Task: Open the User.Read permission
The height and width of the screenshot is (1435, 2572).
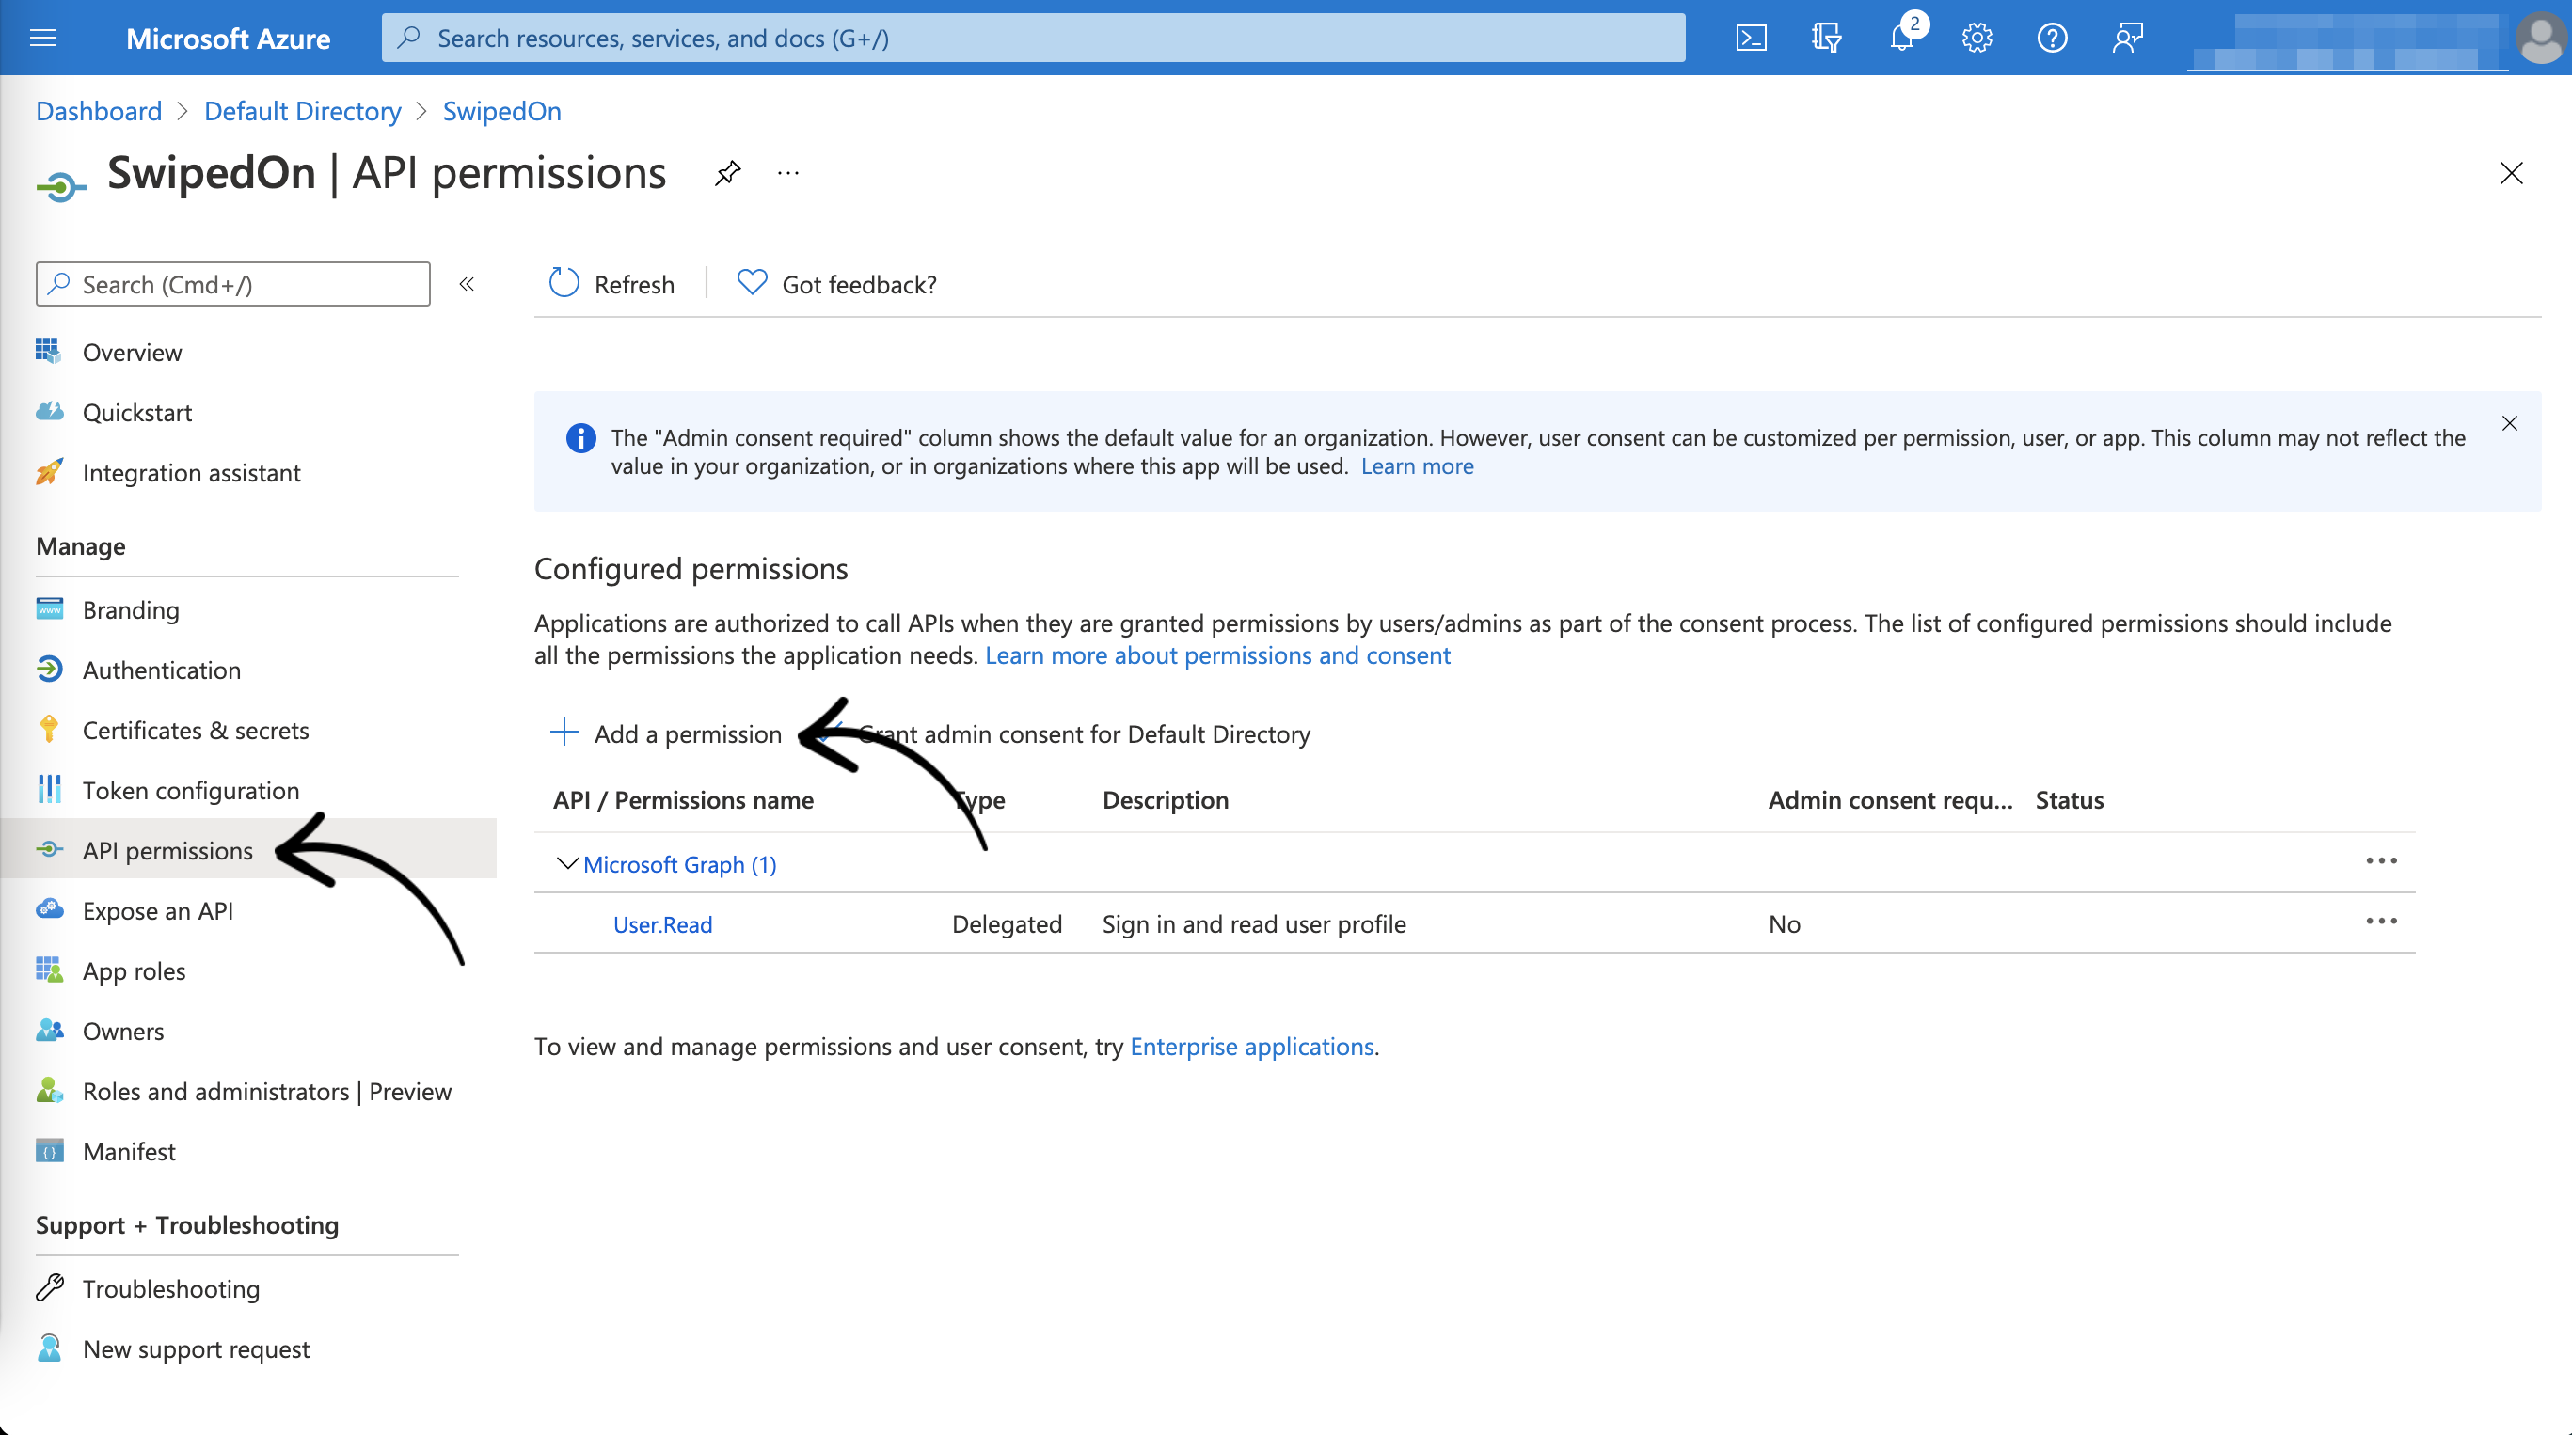Action: coord(663,924)
